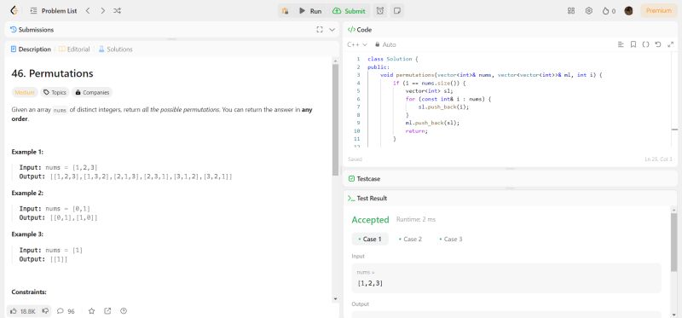Viewport: 682px width, 318px height.
Task: Select the Code panel tab
Action: (x=360, y=30)
